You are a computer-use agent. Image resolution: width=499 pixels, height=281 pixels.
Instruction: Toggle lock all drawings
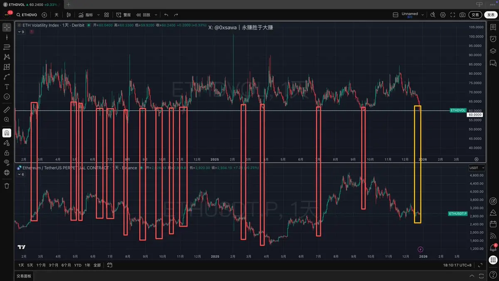(x=7, y=153)
